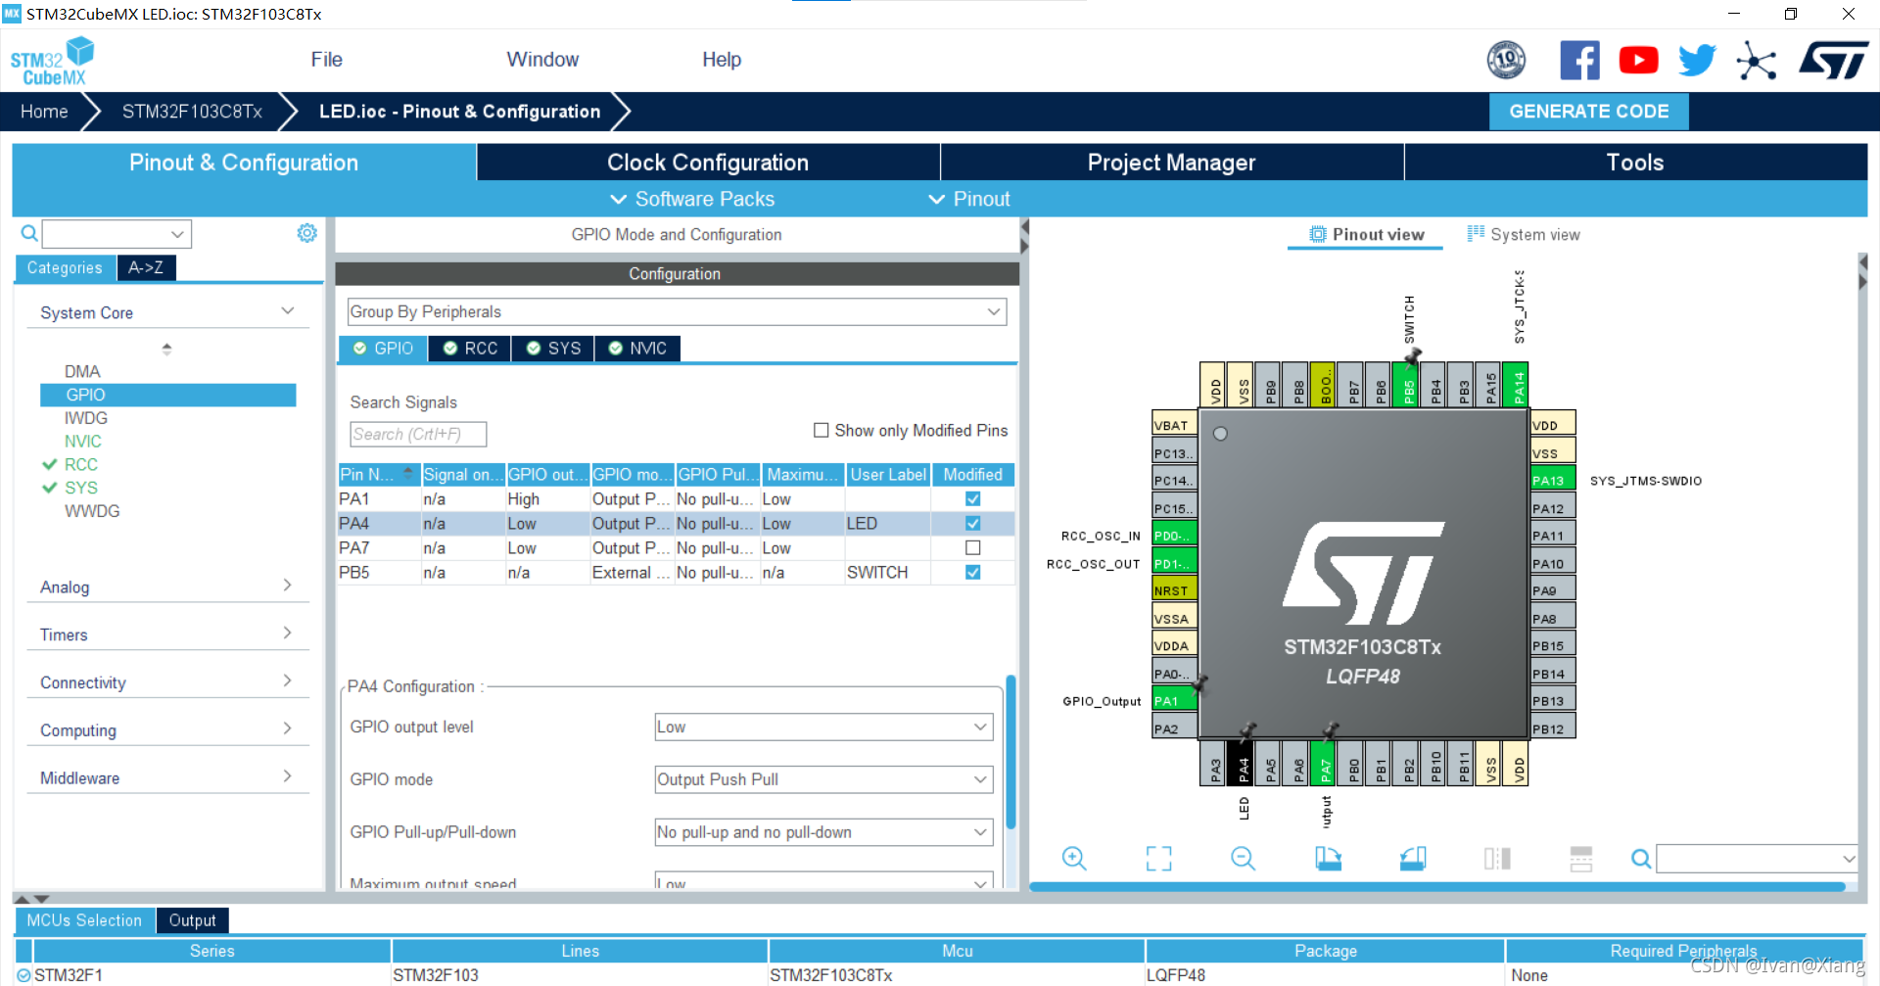Viewport: 1880px width, 986px height.
Task: Click the layout rows icon in the pinout toolbar
Action: point(1581,859)
